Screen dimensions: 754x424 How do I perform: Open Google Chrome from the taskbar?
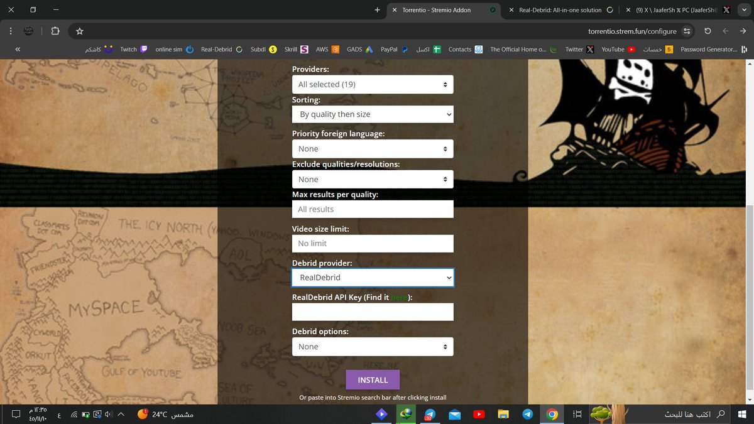(552, 414)
